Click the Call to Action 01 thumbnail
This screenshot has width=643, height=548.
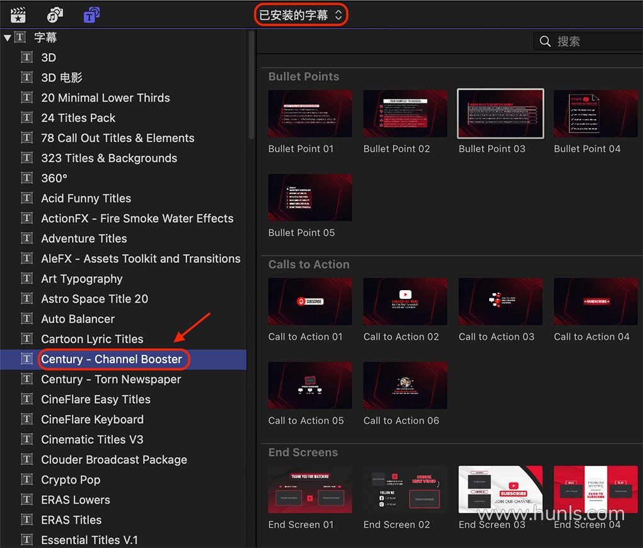click(x=310, y=301)
